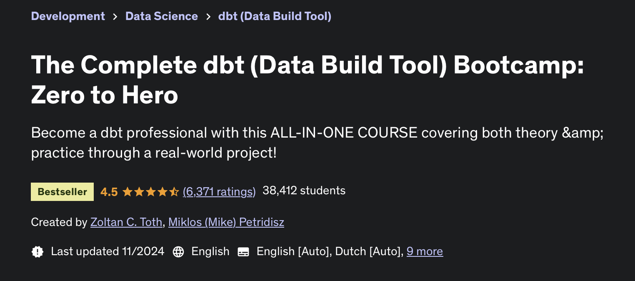Screen dimensions: 635x281
Task: Click chevron between Development and Data Science
Action: (x=115, y=17)
